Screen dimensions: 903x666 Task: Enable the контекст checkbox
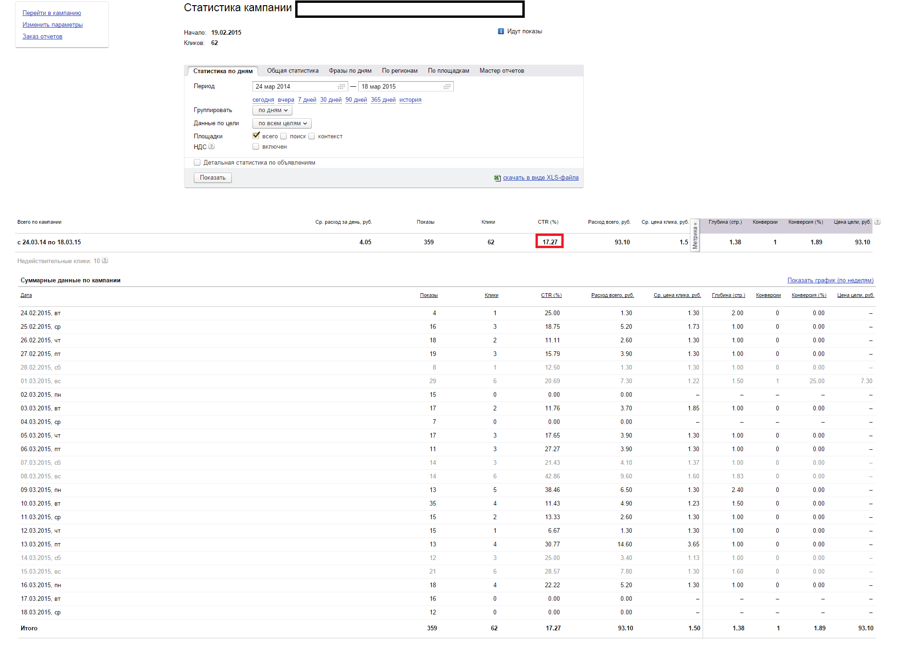(x=312, y=136)
